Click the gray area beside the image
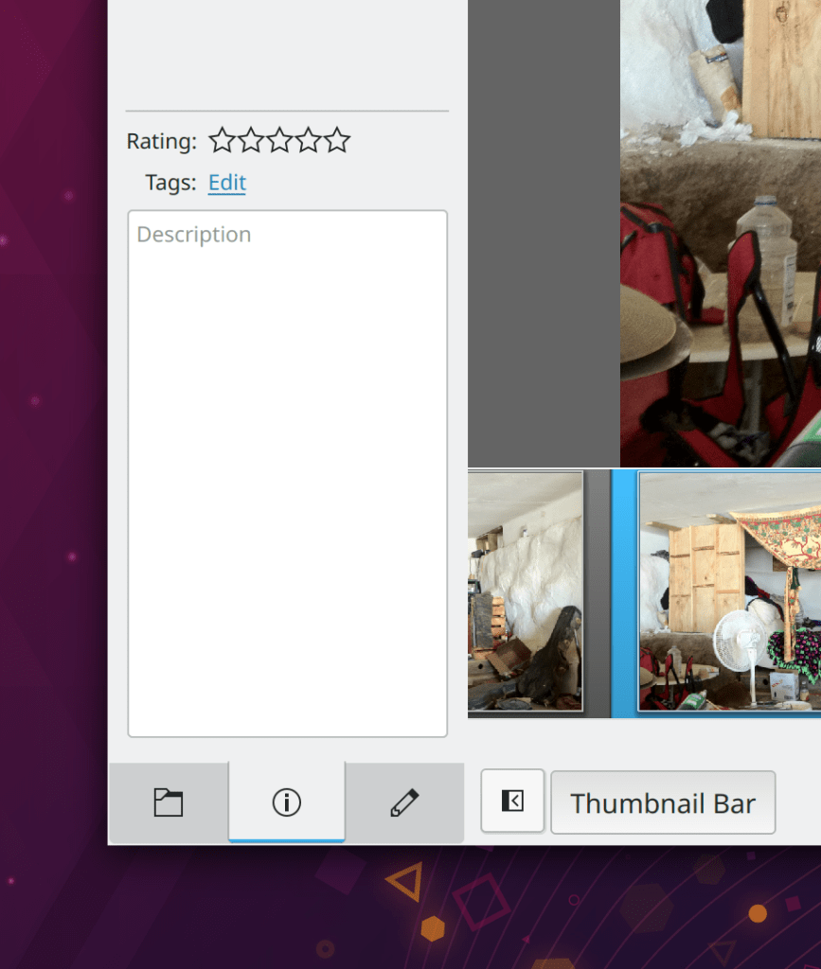 tap(544, 237)
